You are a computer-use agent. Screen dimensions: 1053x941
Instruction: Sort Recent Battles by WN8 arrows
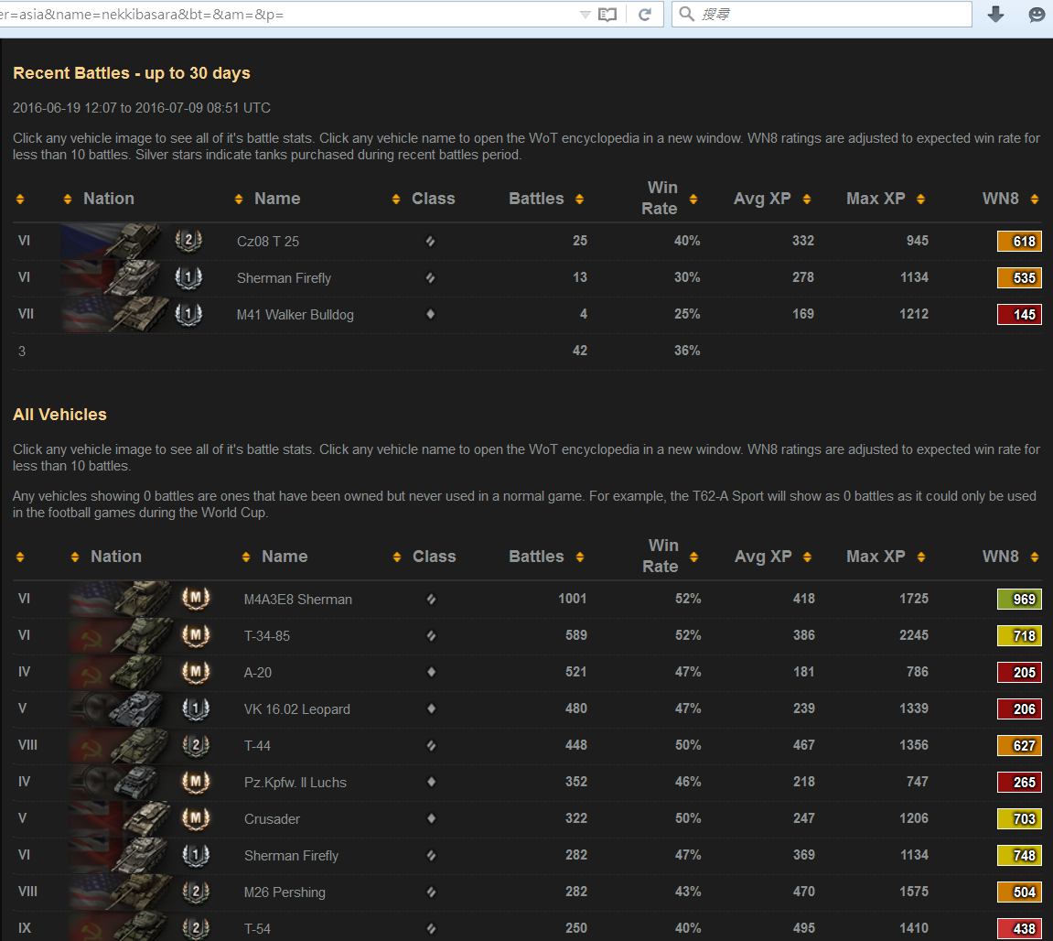(1034, 200)
